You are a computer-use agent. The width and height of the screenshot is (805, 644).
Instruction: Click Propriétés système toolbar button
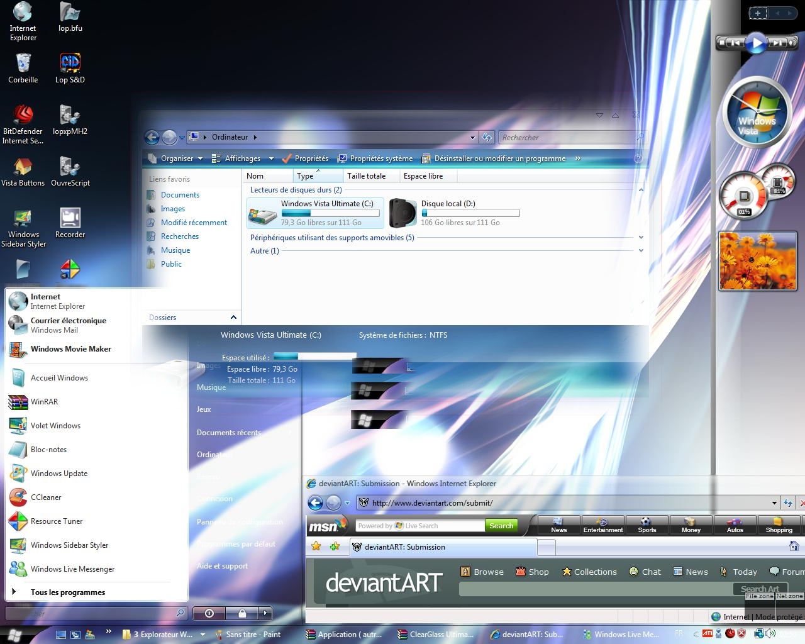click(x=375, y=158)
